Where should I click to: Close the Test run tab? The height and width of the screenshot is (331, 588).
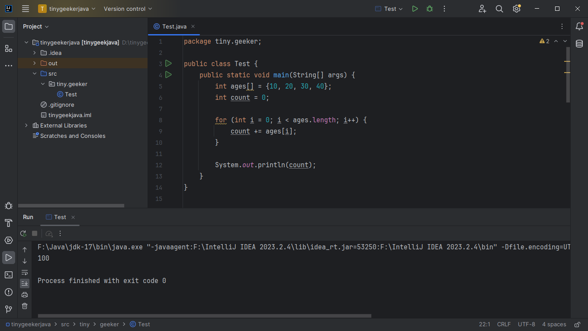tap(73, 217)
